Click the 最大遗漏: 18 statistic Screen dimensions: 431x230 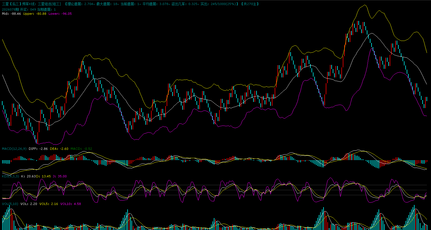(x=107, y=4)
